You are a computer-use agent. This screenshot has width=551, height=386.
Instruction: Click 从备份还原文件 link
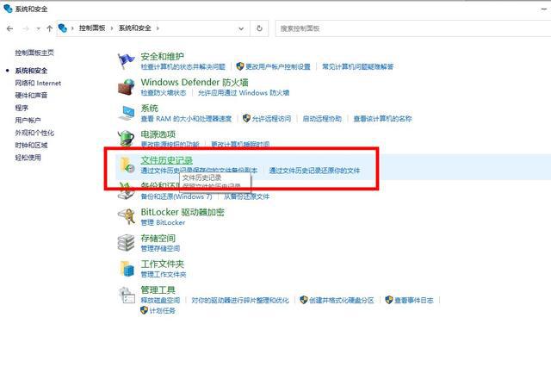(247, 196)
